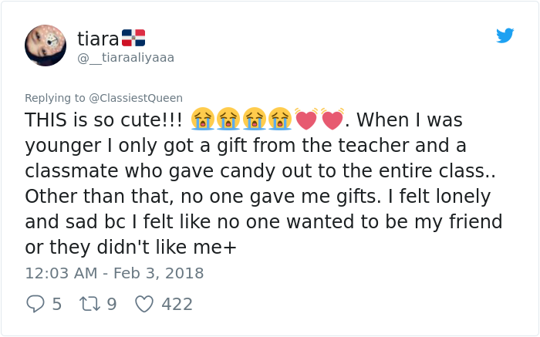Click the reply speech bubble icon

[x=35, y=304]
